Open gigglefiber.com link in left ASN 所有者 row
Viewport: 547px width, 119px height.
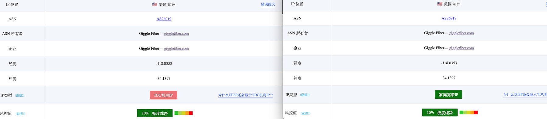(x=176, y=33)
